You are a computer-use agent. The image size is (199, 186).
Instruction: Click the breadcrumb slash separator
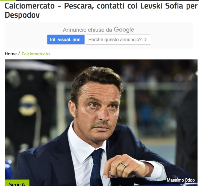[19, 53]
